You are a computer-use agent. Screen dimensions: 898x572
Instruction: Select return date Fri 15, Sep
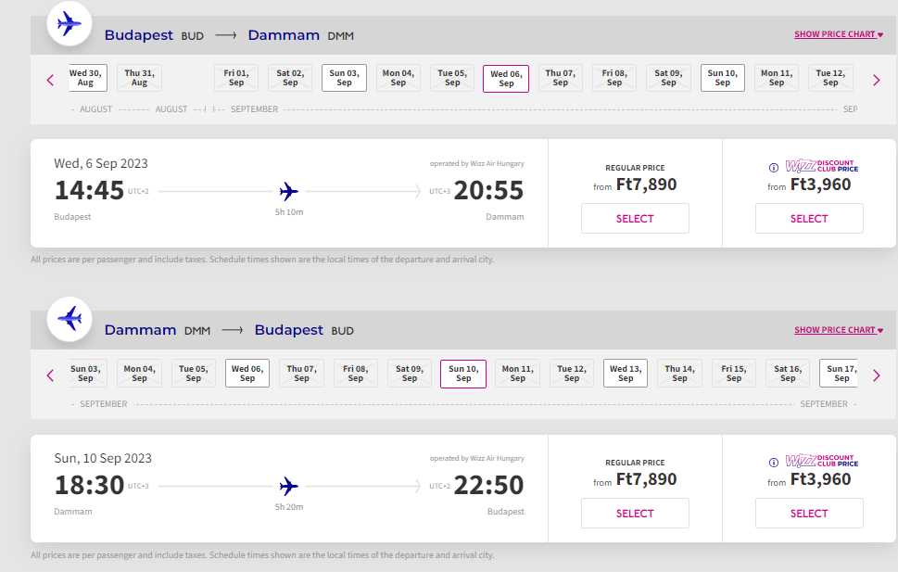click(734, 374)
